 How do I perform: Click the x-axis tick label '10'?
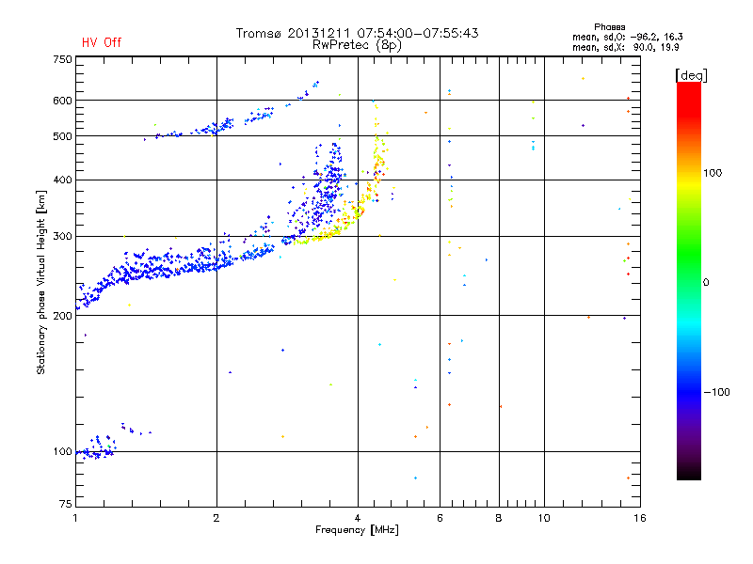[x=544, y=518]
